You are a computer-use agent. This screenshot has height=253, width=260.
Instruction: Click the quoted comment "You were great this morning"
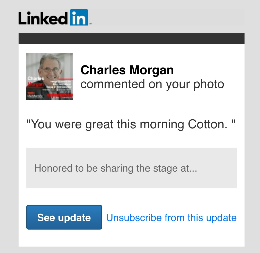(106, 125)
